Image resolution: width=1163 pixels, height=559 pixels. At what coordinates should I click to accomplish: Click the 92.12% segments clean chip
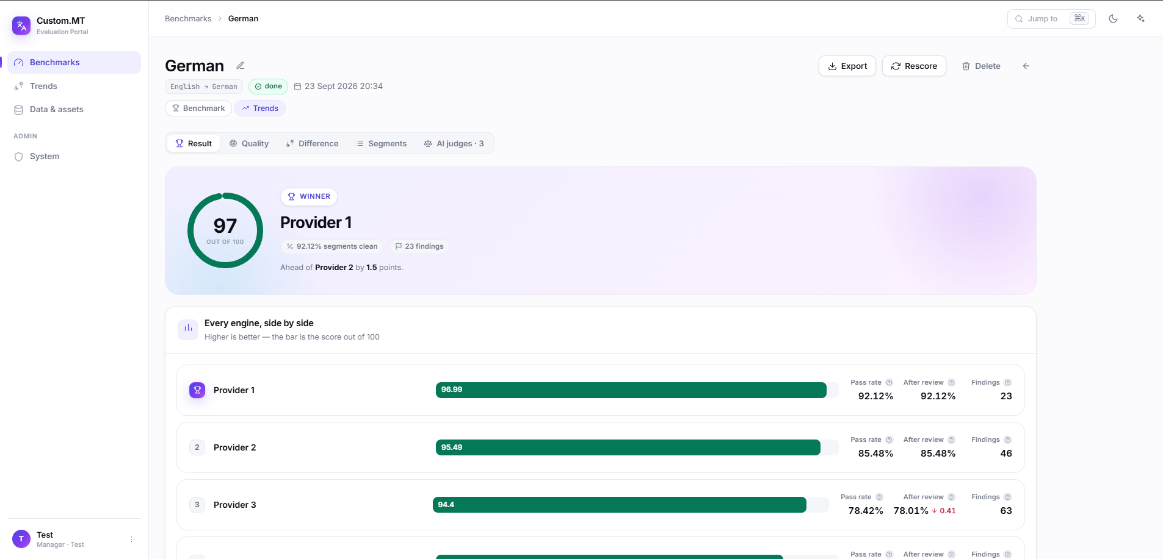332,246
